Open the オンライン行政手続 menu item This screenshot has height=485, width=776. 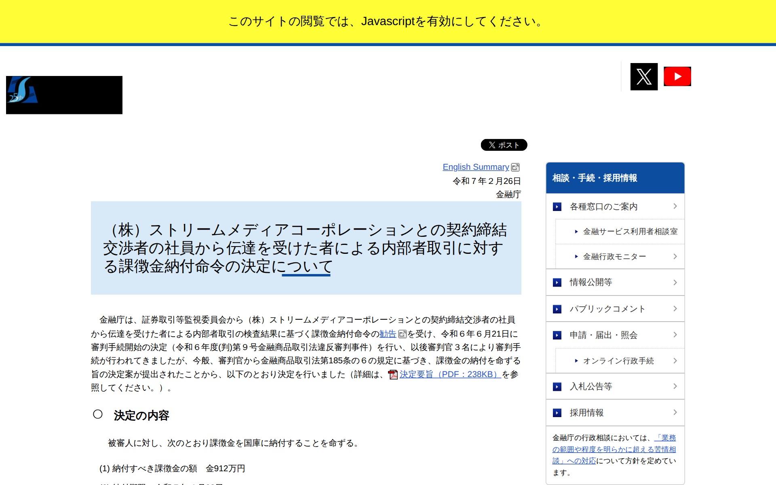619,361
